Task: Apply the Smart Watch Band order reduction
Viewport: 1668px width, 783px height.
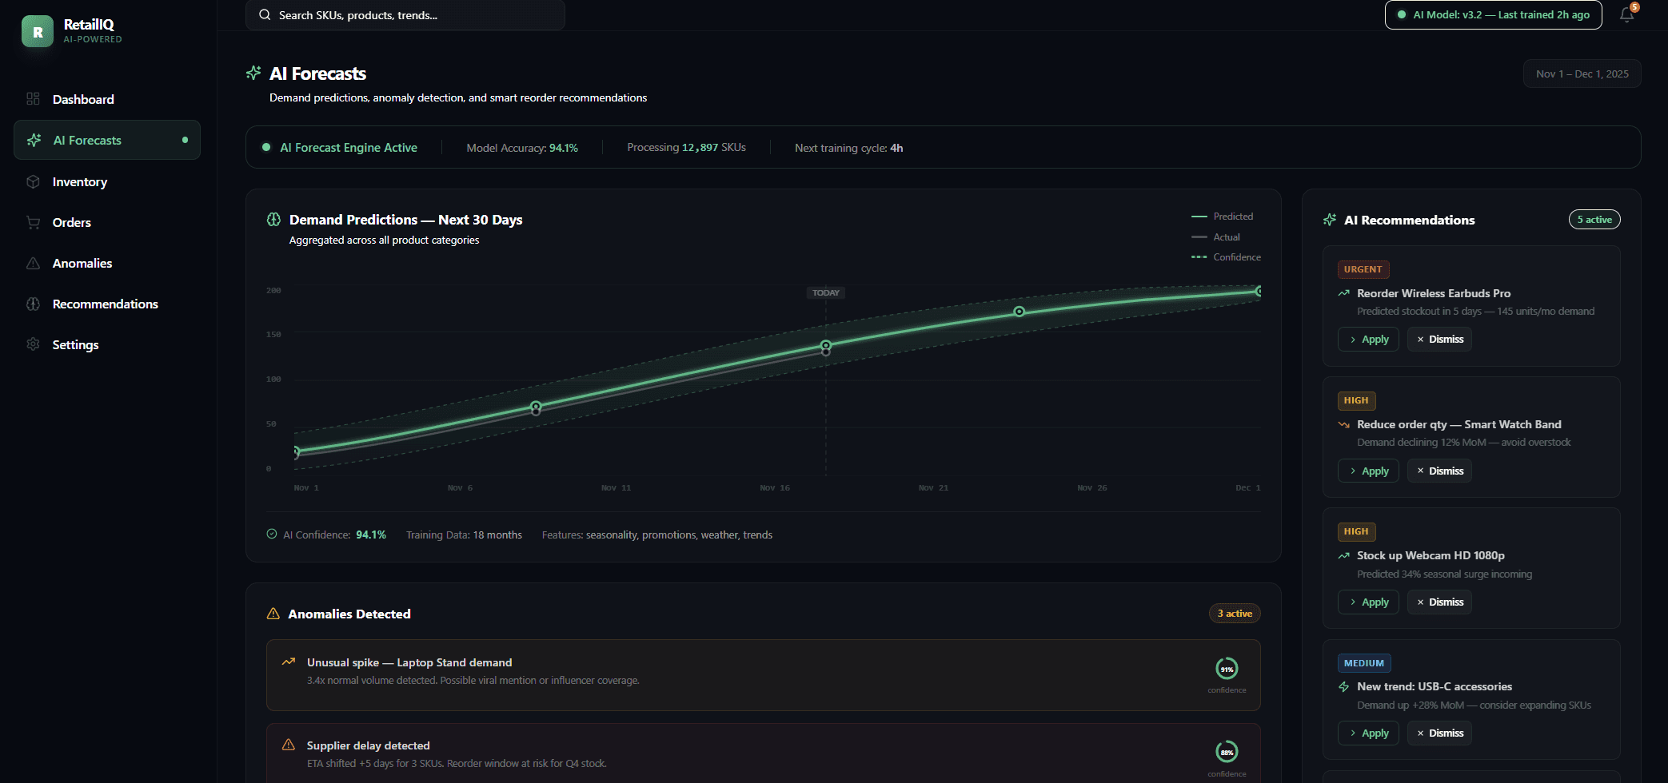Action: (1368, 471)
